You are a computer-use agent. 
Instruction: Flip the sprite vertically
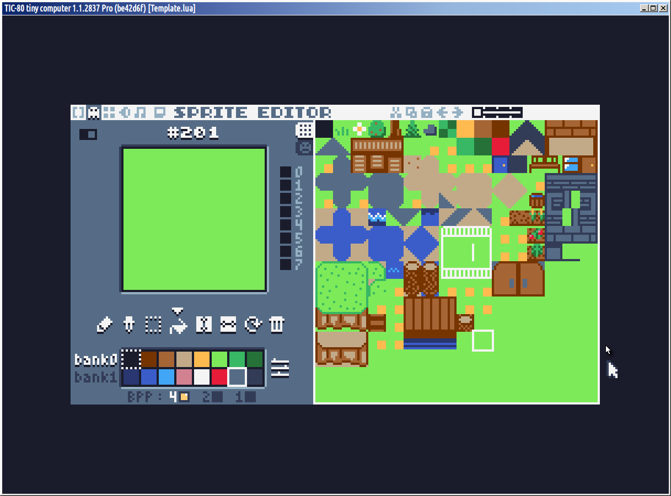point(228,325)
